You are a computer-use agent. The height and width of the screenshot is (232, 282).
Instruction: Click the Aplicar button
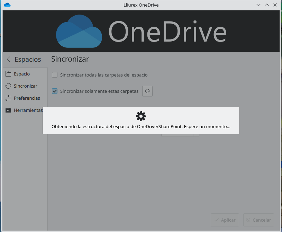point(225,220)
